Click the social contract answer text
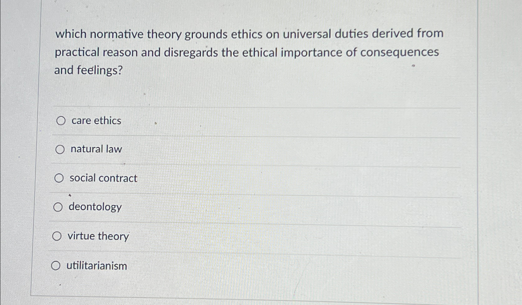Viewport: 522px width, 305px height. coord(103,178)
